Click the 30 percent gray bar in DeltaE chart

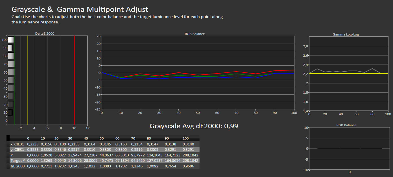click(11, 96)
